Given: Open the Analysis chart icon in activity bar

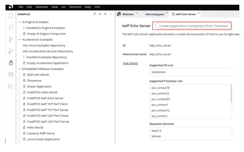Looking at the screenshot, I should click(11, 86).
